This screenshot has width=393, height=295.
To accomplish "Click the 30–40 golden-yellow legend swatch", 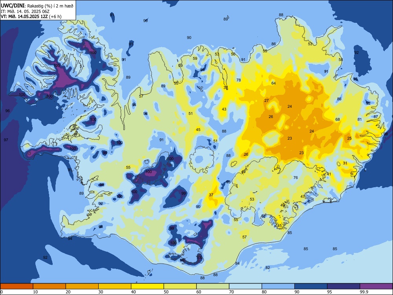I will click(x=115, y=286).
